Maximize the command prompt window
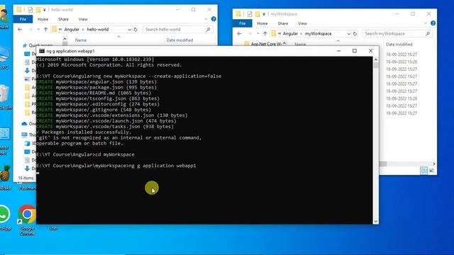 [355, 51]
